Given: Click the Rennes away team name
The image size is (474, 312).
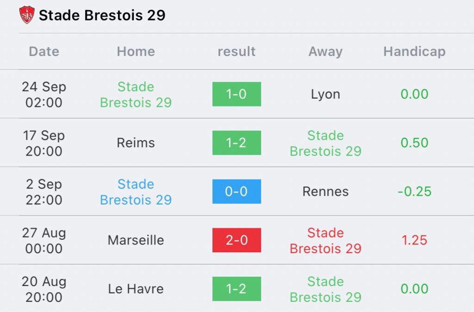Looking at the screenshot, I should point(325,192).
